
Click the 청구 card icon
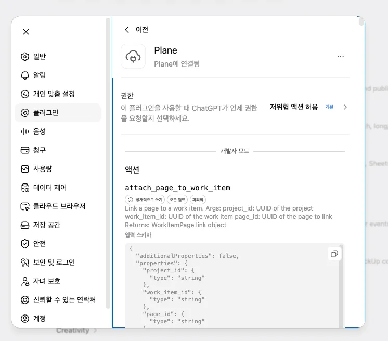click(25, 150)
